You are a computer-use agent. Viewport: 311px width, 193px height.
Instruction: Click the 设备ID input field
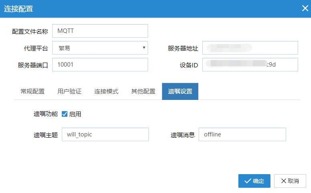[250, 65]
